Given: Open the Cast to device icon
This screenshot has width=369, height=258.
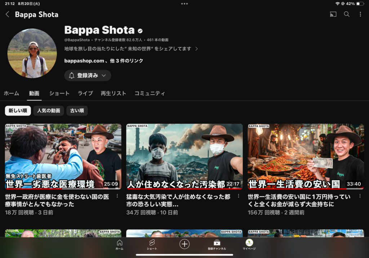Looking at the screenshot, I should pyautogui.click(x=333, y=14).
